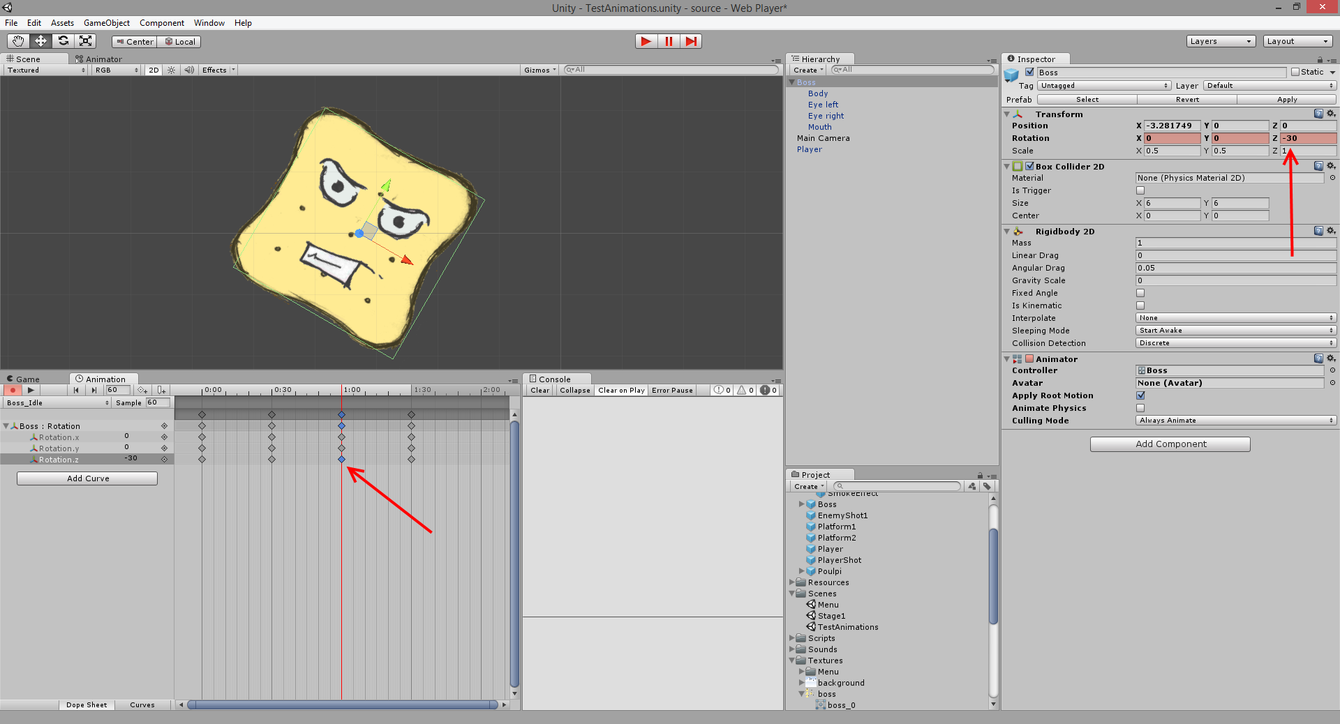Open Collision Detection dropdown

(x=1235, y=343)
